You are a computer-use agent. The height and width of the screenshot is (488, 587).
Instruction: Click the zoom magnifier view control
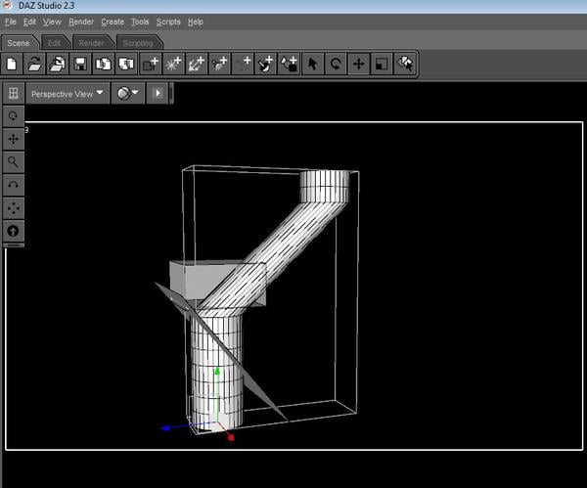pos(14,162)
